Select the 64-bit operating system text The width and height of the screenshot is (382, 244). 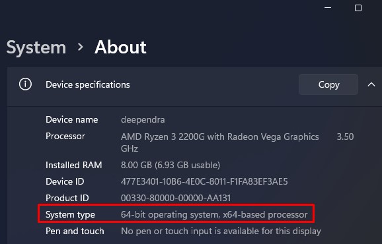pyautogui.click(x=214, y=214)
